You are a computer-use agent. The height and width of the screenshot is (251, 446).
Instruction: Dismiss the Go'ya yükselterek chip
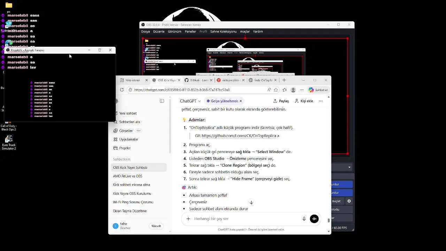click(240, 101)
